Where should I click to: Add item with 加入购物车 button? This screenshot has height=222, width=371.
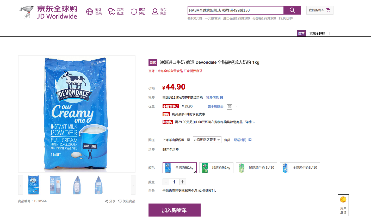click(174, 210)
